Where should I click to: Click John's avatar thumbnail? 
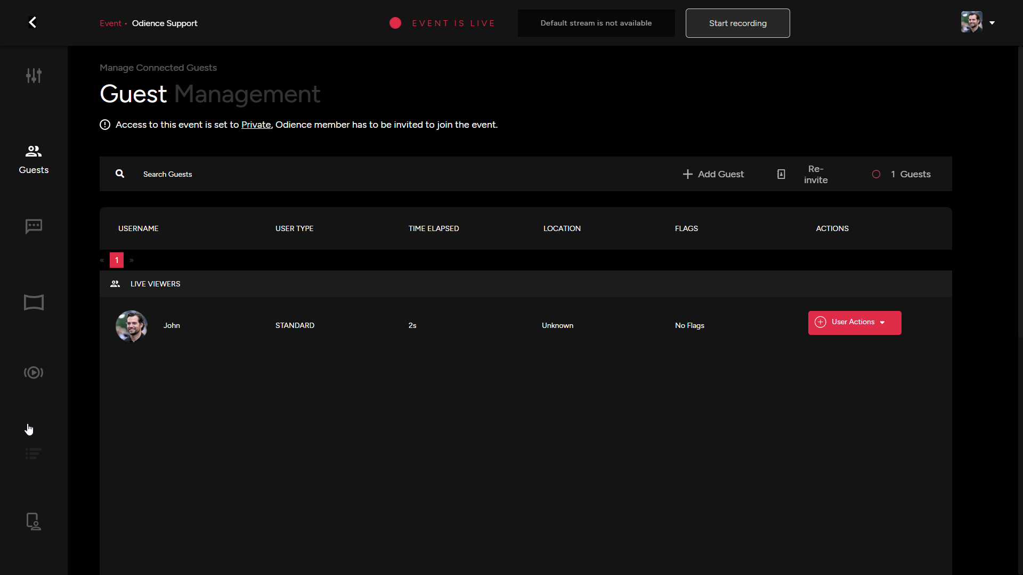[131, 326]
